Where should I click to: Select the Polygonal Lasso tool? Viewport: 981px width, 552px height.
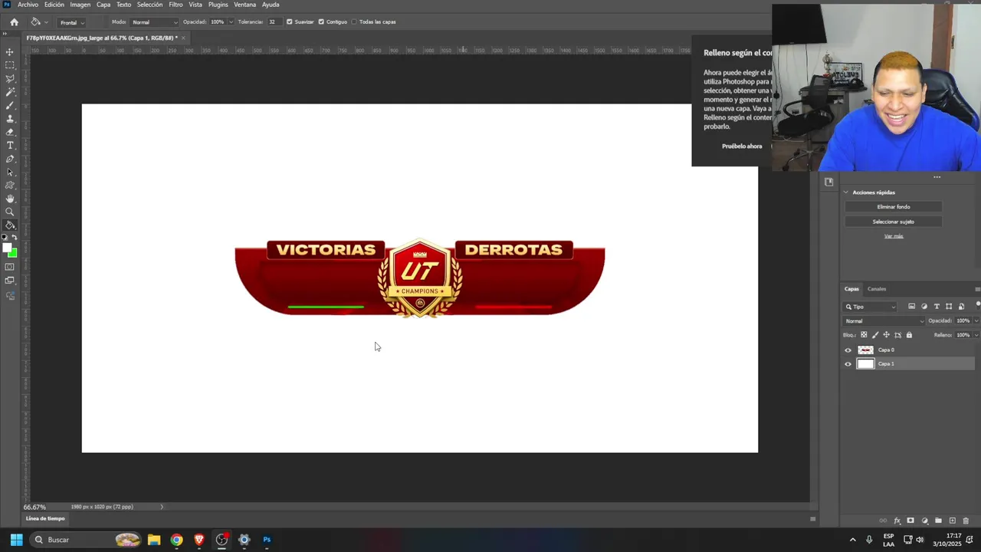[10, 78]
